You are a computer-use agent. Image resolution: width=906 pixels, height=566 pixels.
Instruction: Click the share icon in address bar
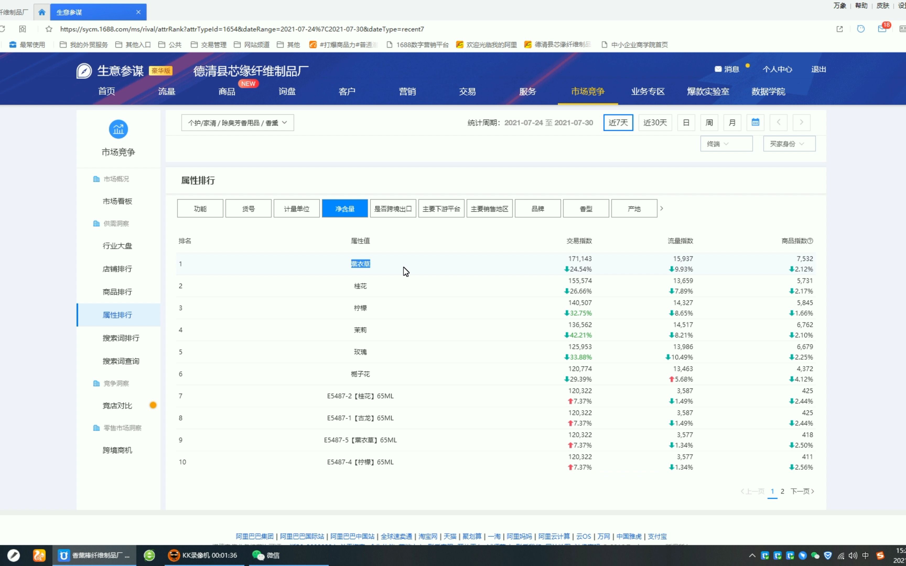click(840, 29)
